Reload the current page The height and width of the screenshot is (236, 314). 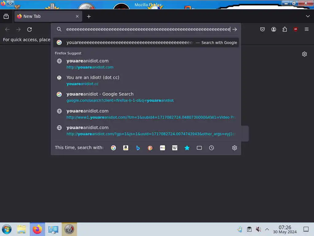coord(29,29)
